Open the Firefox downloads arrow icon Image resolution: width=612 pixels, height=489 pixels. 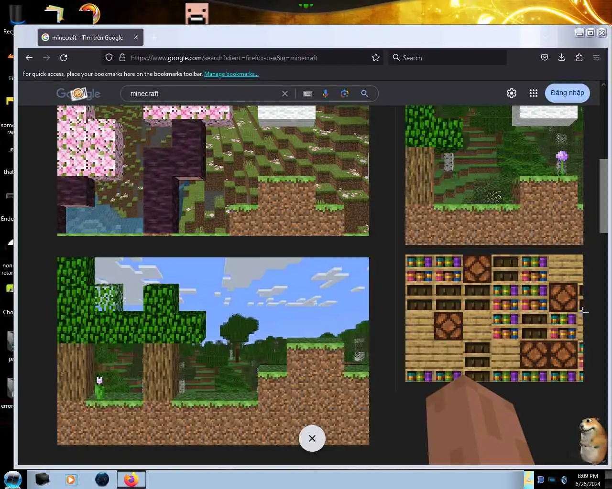tap(562, 58)
